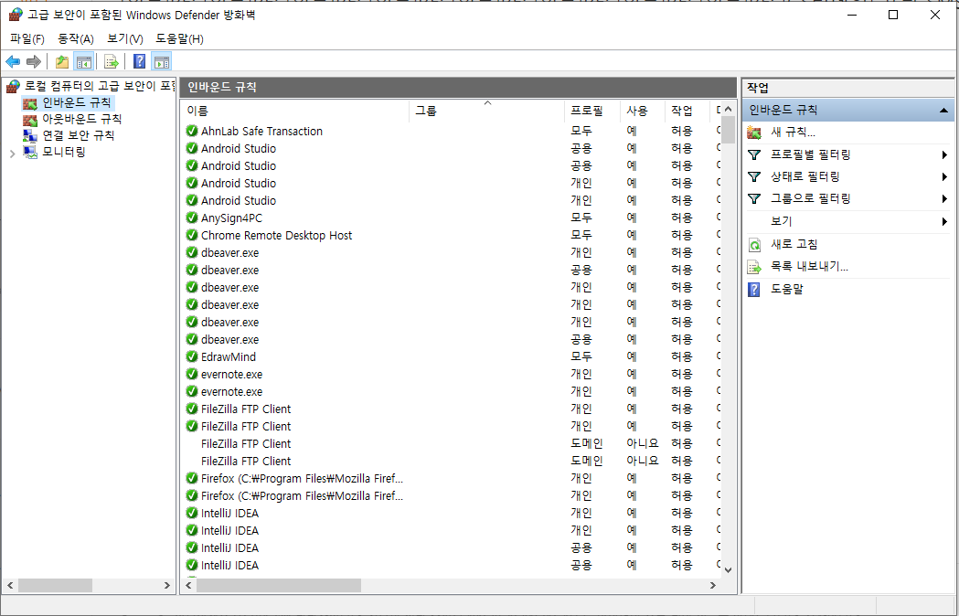This screenshot has height=616, width=959.
Task: Click the rule list horizontal scroll left arrow
Action: point(189,586)
